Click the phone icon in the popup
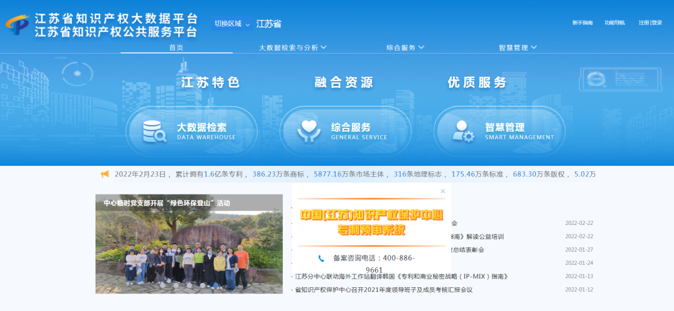This screenshot has height=311, width=674. (321, 258)
